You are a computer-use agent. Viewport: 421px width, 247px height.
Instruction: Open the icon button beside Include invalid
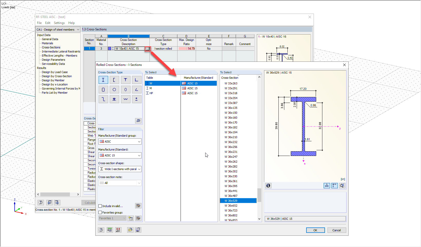(x=138, y=206)
